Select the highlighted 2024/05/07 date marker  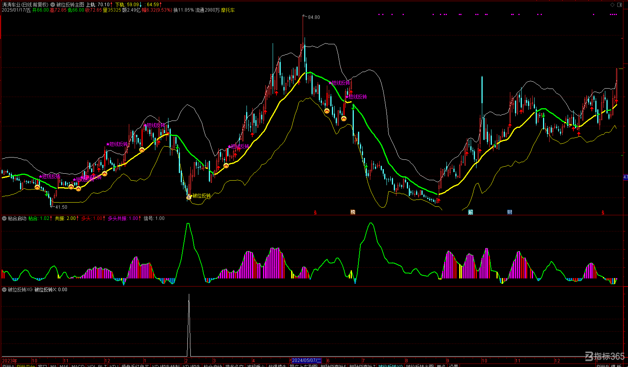[306, 361]
